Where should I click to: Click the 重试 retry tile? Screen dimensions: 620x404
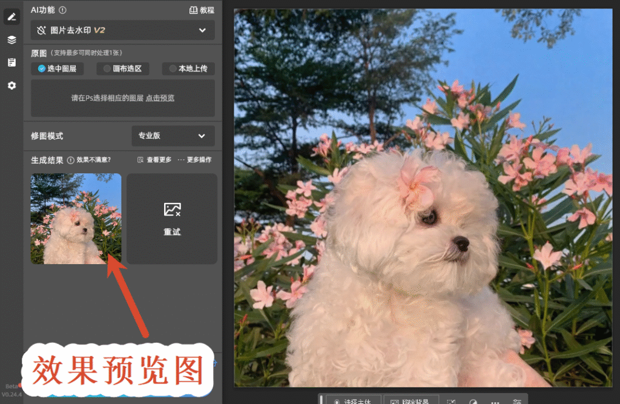[172, 219]
